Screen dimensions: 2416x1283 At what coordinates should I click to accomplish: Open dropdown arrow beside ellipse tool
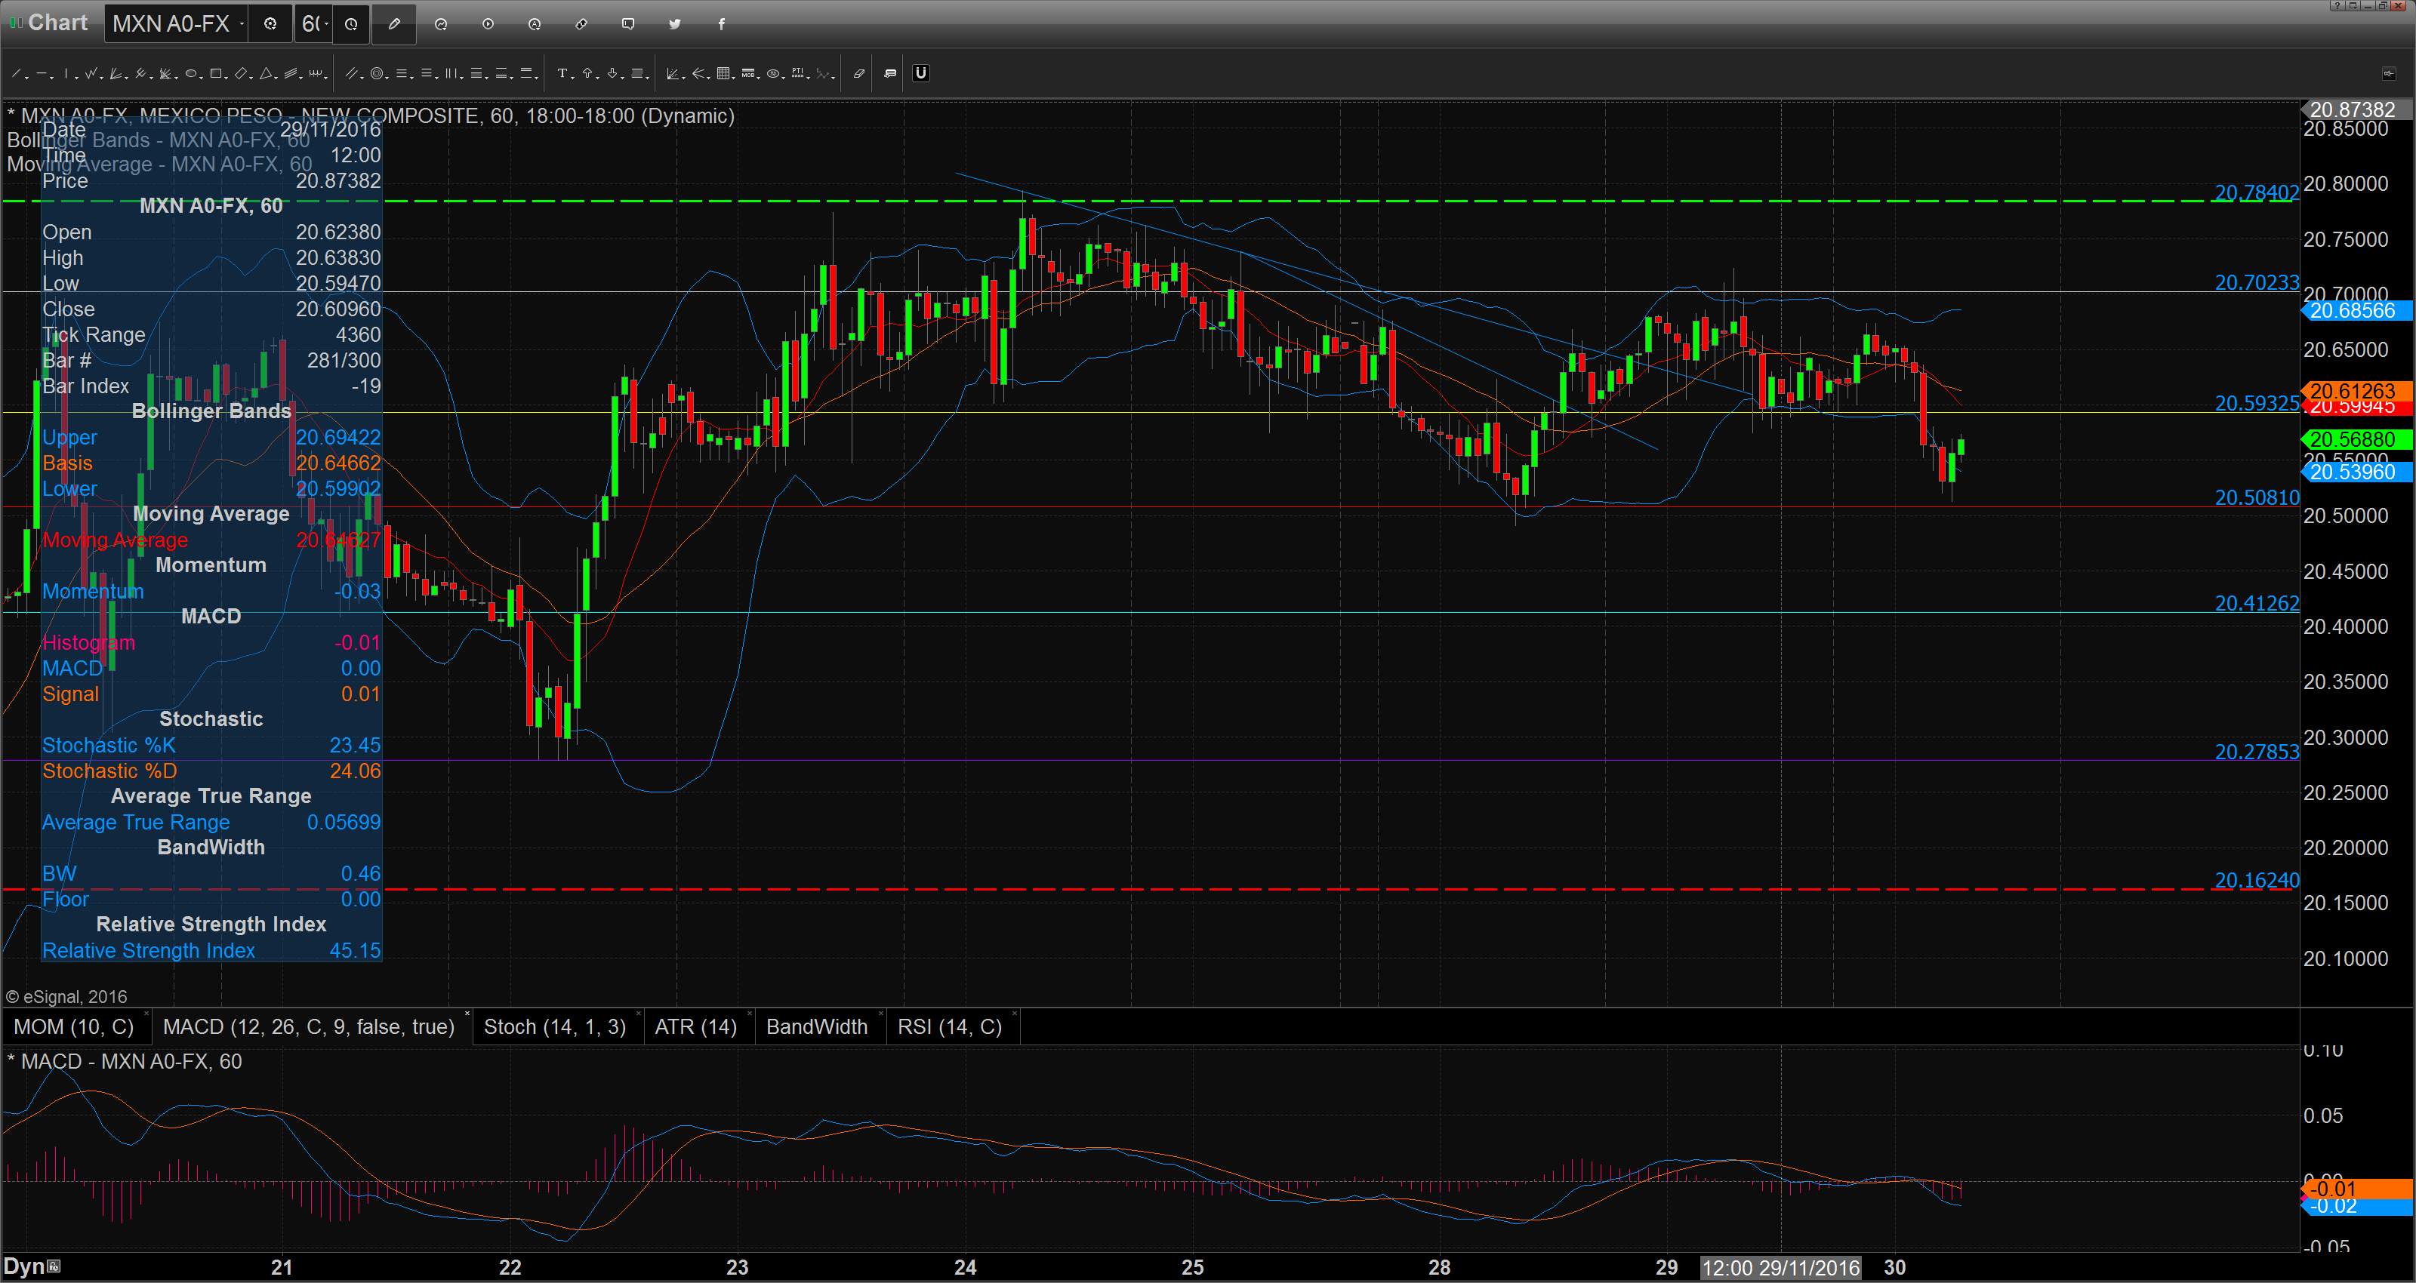[x=202, y=77]
